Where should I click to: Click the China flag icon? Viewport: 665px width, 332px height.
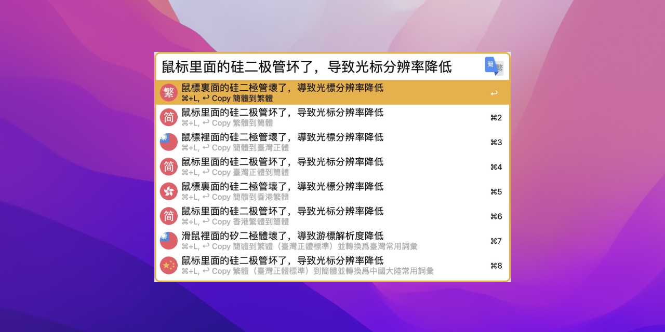coord(169,266)
